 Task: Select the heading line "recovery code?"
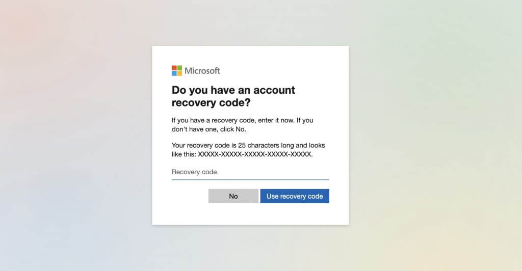tap(211, 102)
